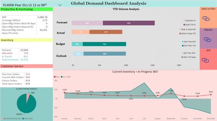
Task: Select the 2018 ROY FC legend marker
Action: [184, 21]
